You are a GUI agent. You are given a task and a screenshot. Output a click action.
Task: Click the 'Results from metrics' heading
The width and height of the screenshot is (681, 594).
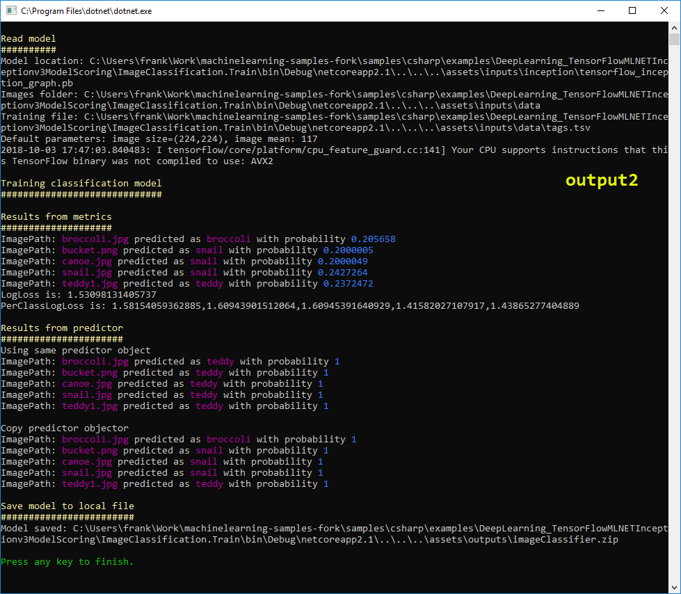click(x=56, y=217)
